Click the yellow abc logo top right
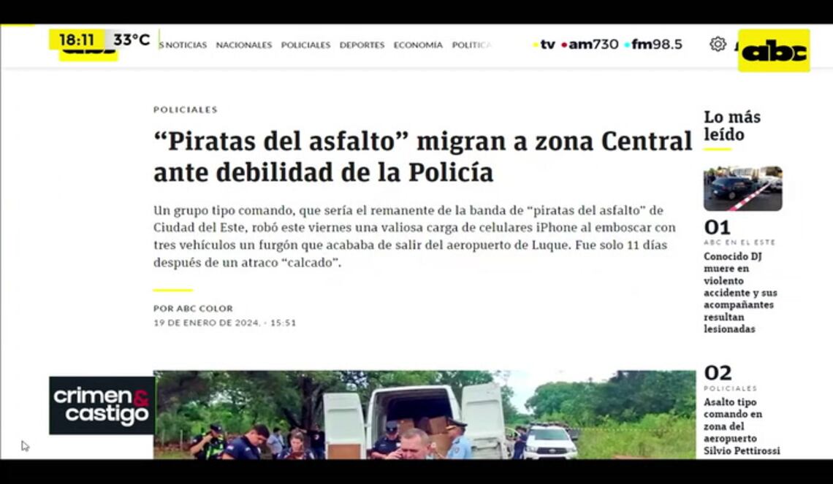Viewport: 833px width, 484px height. tap(774, 51)
